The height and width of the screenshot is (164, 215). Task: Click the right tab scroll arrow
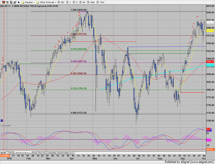[4, 153]
